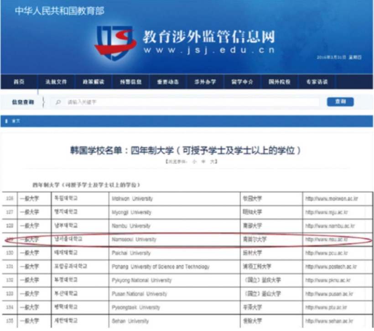Open the sehan.ac.kr website link
Viewport: 374px width, 331px height.
click(x=329, y=321)
